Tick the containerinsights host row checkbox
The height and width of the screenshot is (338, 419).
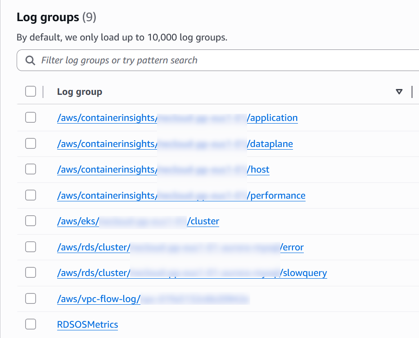click(x=31, y=169)
